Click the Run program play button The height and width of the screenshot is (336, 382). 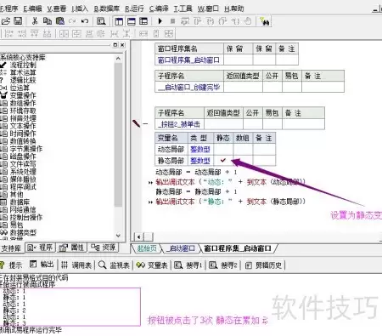pyautogui.click(x=160, y=21)
